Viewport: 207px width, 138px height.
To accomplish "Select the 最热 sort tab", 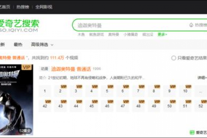I will point(18,45).
